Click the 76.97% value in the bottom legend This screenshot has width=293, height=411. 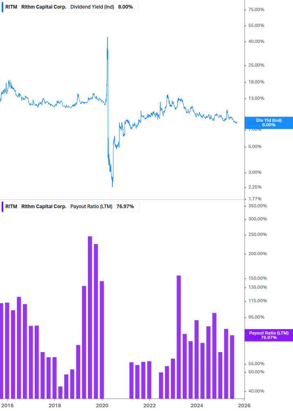coord(125,207)
